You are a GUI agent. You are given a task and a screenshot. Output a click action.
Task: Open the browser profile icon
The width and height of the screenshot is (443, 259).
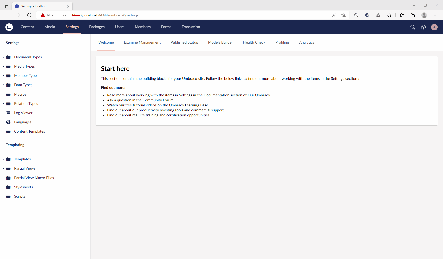click(x=424, y=15)
